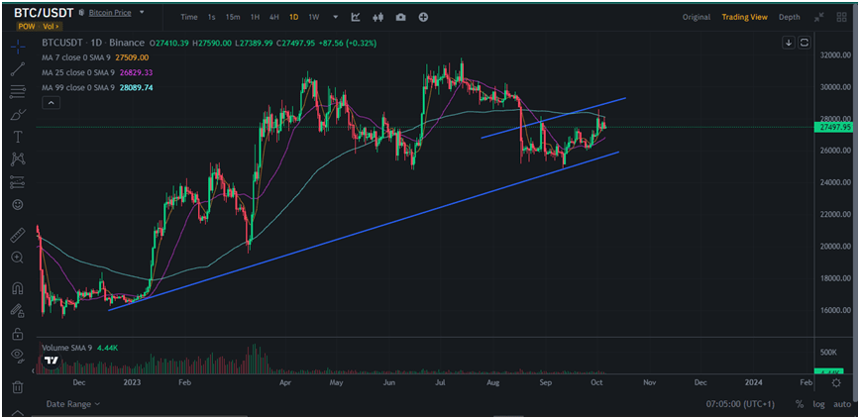Open the indicators chart icon in toolbar
Viewport: 860px width, 419px height.
point(355,17)
